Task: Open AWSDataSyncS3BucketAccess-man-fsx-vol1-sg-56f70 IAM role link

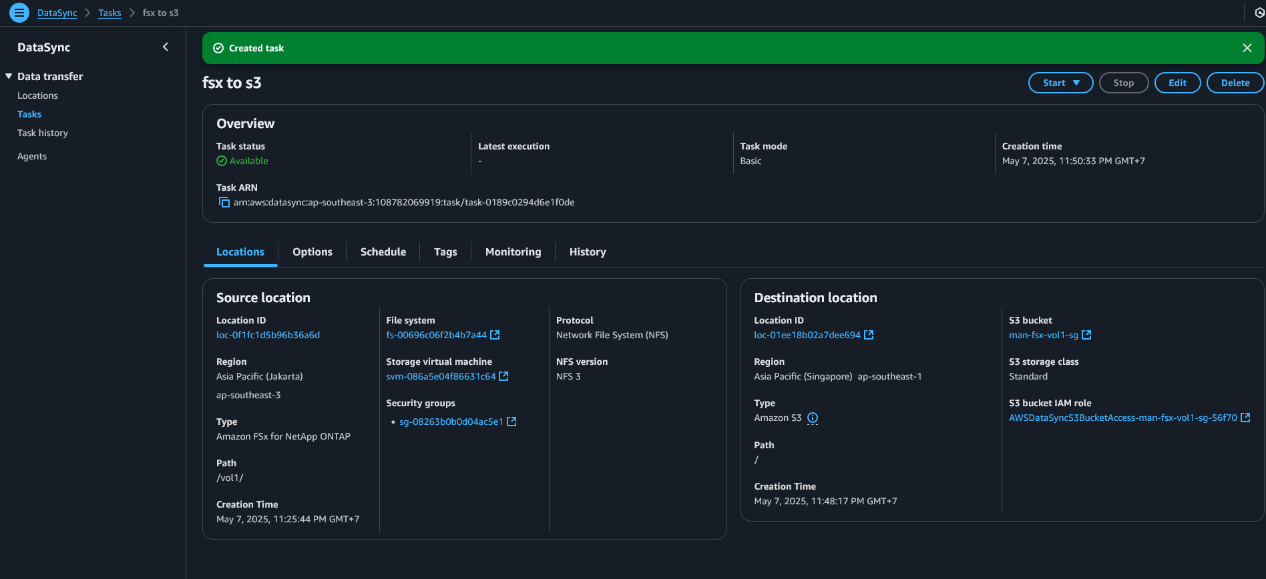Action: pos(1122,418)
